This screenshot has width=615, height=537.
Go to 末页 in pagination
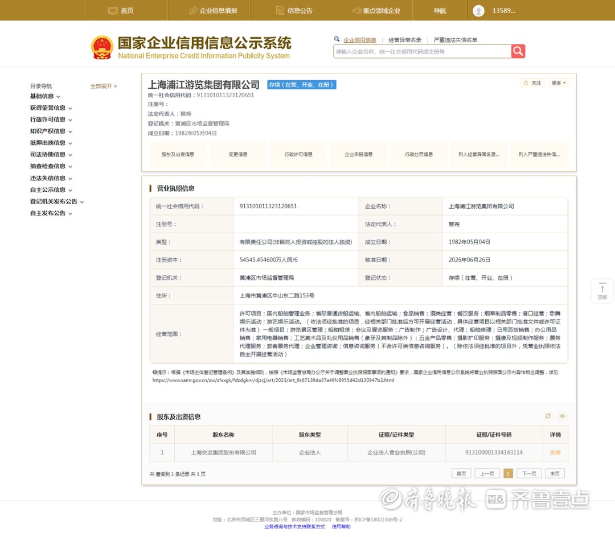tap(555, 473)
